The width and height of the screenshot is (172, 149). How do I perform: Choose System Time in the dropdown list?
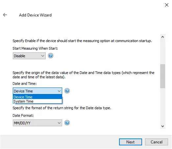[x=37, y=101]
